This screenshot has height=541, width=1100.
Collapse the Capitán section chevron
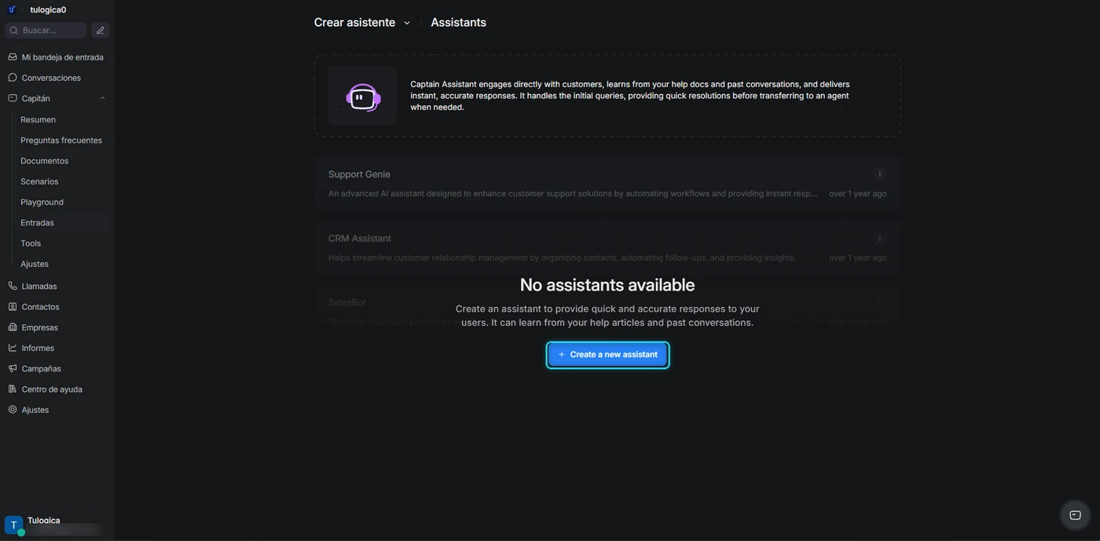[102, 98]
